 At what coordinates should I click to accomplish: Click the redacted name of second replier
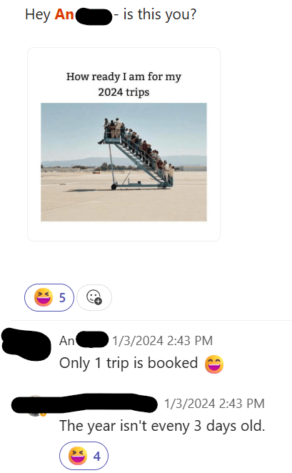(84, 403)
